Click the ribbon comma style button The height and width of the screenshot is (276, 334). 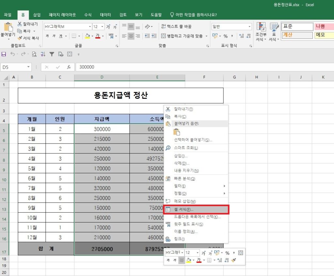click(232, 36)
